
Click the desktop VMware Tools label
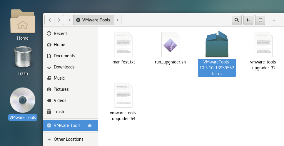tap(23, 118)
